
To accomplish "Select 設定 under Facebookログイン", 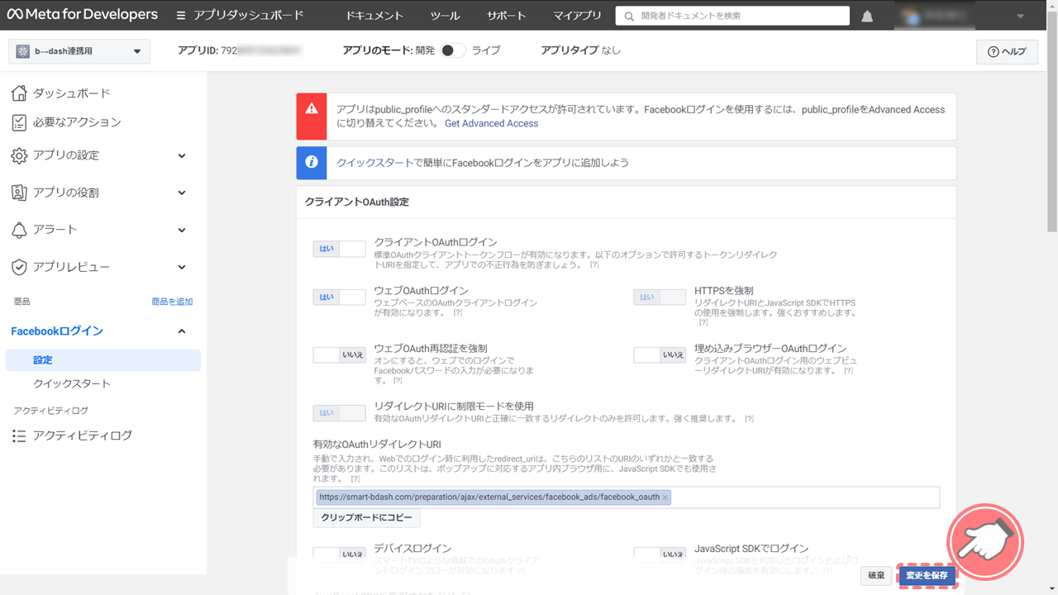I will (103, 360).
